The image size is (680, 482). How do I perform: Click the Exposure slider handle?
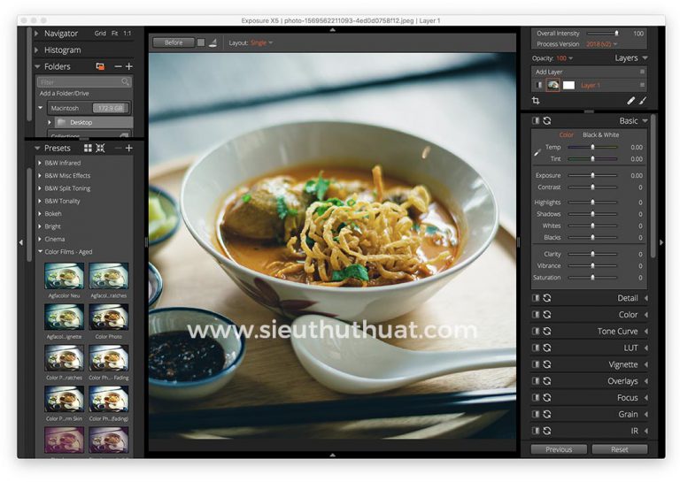pos(592,175)
